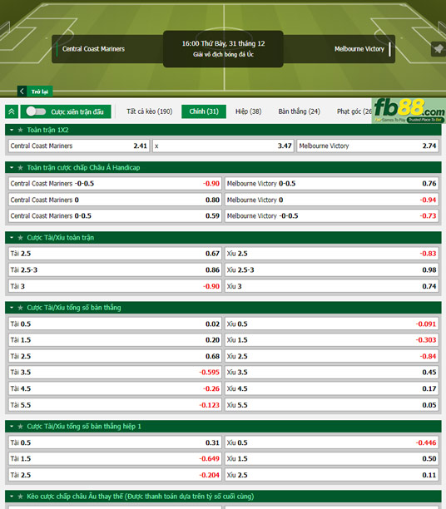Image resolution: width=446 pixels, height=509 pixels.
Task: Favorite the Toàn trận 1X2 market star
Action: 21,130
